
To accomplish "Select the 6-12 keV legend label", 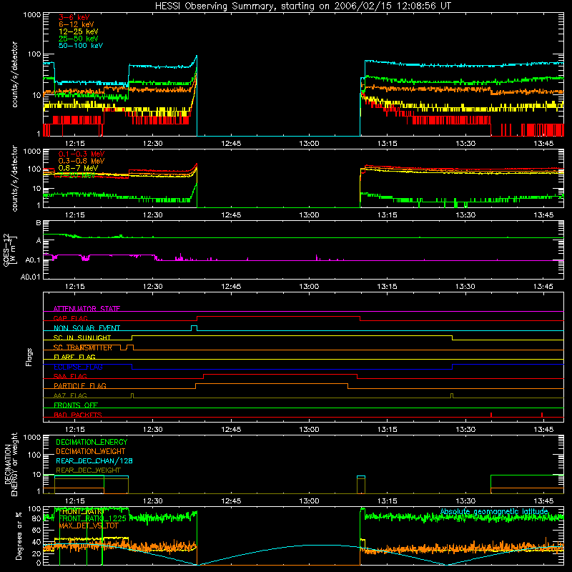I will point(76,24).
